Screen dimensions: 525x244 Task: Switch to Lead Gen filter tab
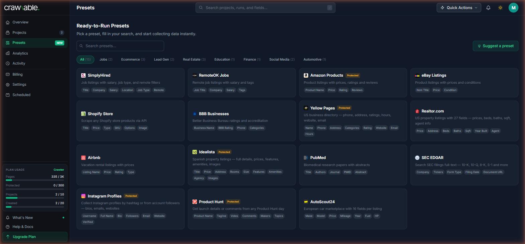[164, 60]
